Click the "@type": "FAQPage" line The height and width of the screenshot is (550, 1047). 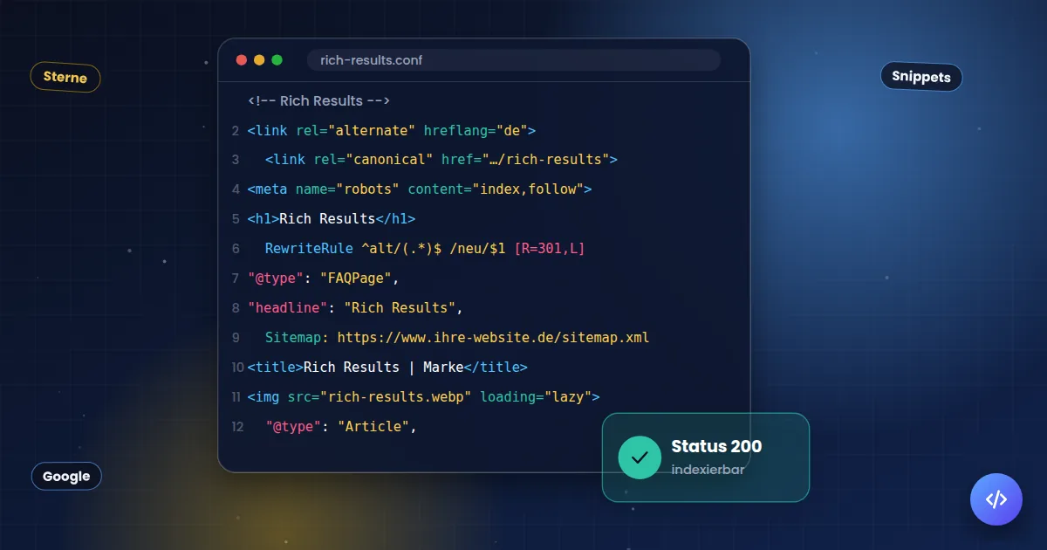[323, 278]
